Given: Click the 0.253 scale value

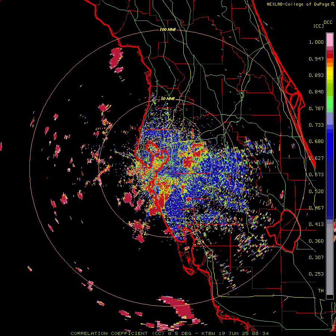Looking at the screenshot, I should click(x=316, y=274).
